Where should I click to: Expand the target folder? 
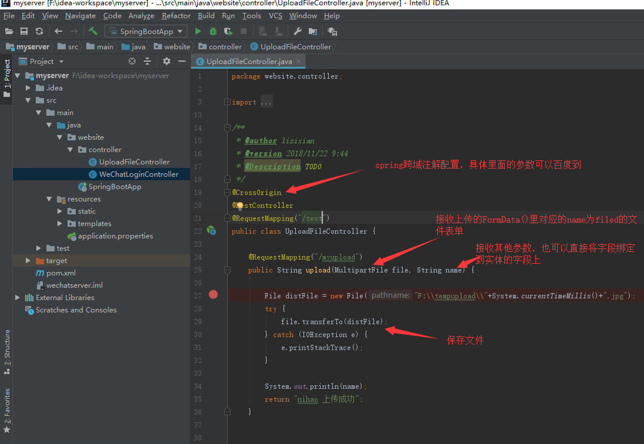27,260
